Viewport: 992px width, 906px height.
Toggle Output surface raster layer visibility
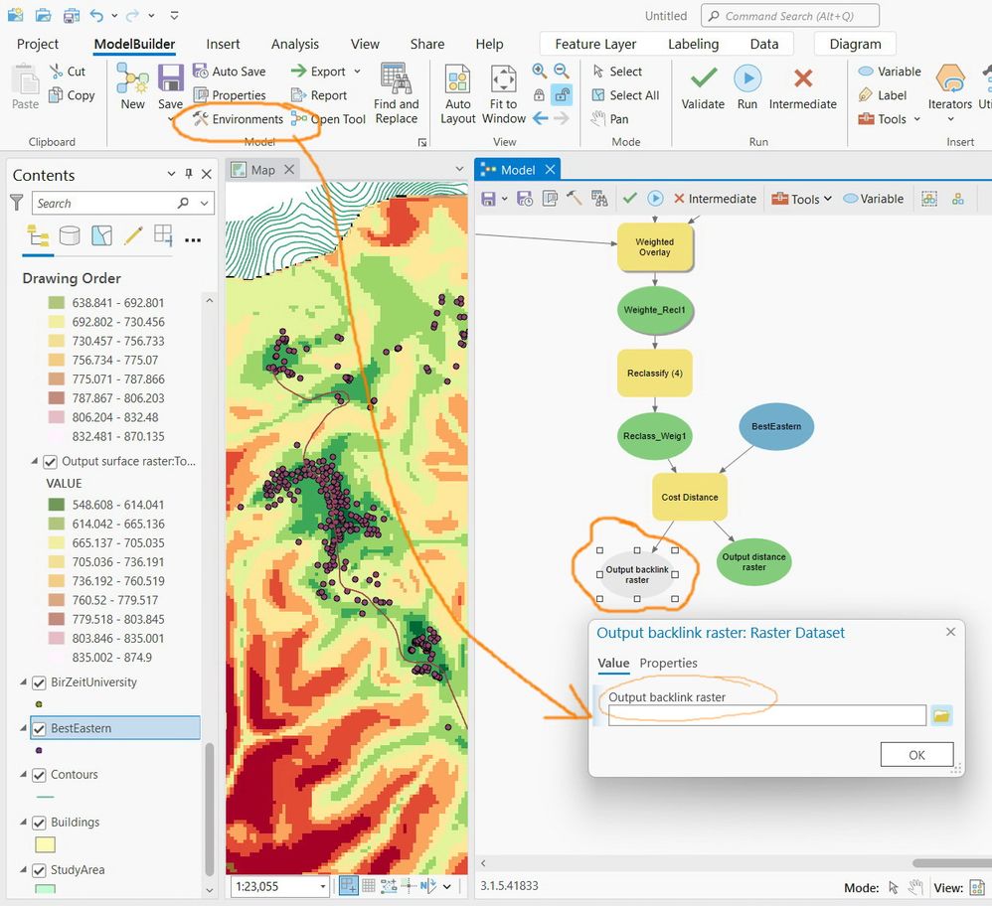tap(50, 462)
